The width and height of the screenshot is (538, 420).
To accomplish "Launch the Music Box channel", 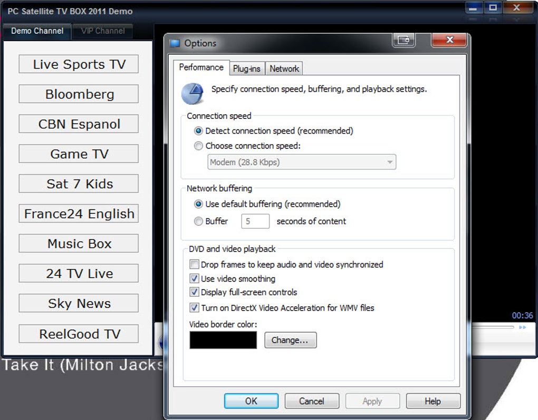I will (x=79, y=243).
